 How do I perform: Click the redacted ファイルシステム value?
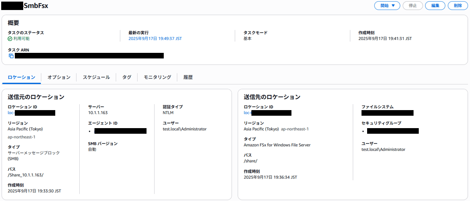pyautogui.click(x=387, y=113)
